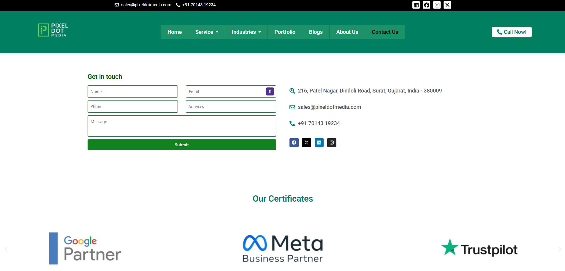Click the LinkedIn icon near contact details
Image resolution: width=565 pixels, height=271 pixels.
tap(319, 143)
